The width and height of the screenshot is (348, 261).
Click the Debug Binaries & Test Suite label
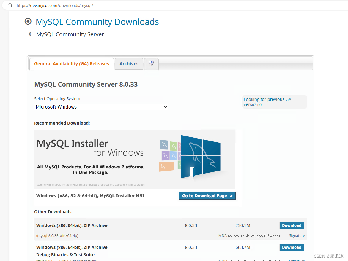point(65,255)
